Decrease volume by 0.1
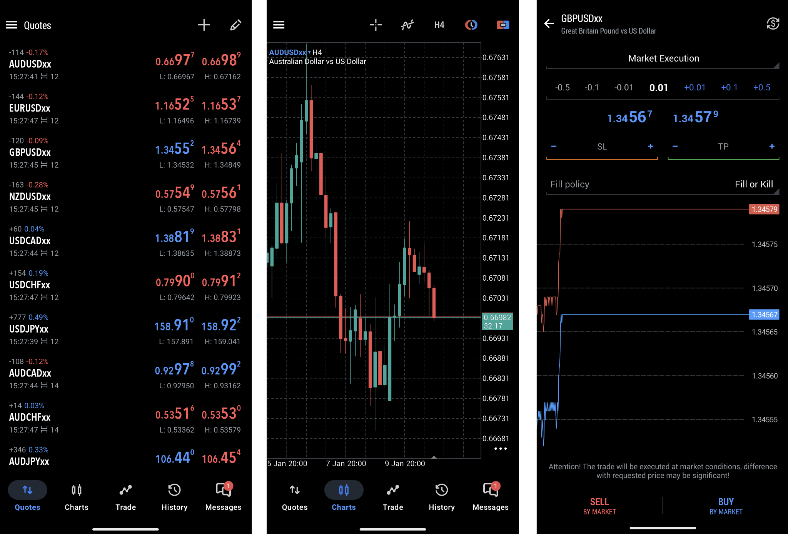This screenshot has height=534, width=788. (592, 87)
